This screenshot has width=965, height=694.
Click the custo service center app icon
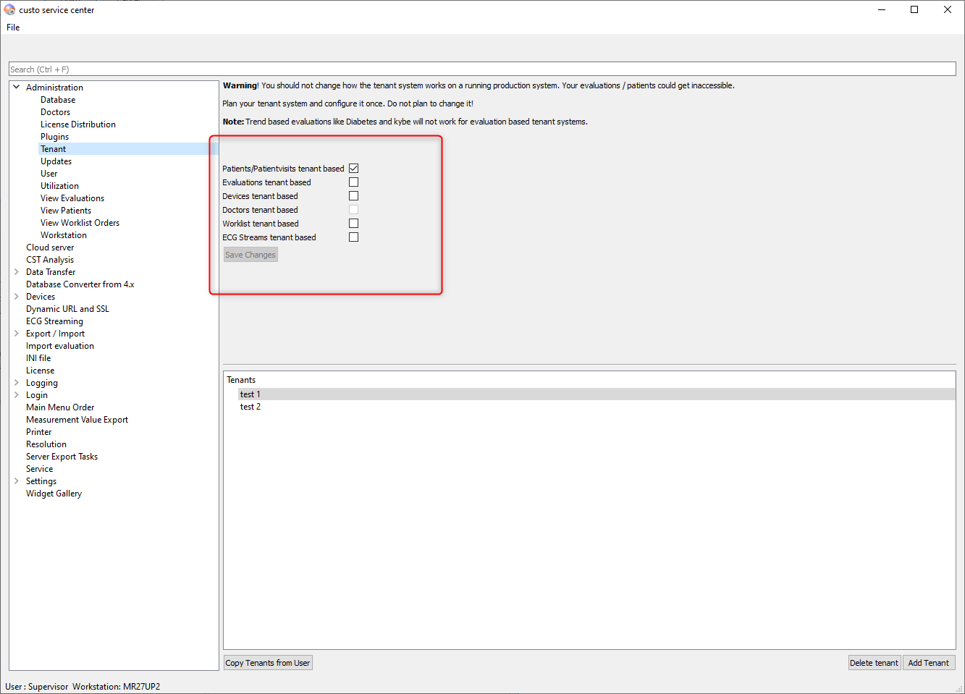(x=9, y=10)
